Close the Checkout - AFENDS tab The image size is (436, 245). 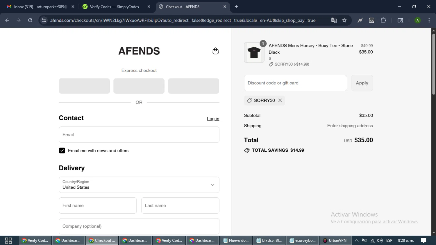click(225, 7)
